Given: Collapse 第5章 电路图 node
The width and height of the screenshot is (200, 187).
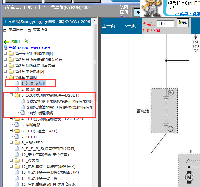Looking at the screenshot, I should point(5,77).
